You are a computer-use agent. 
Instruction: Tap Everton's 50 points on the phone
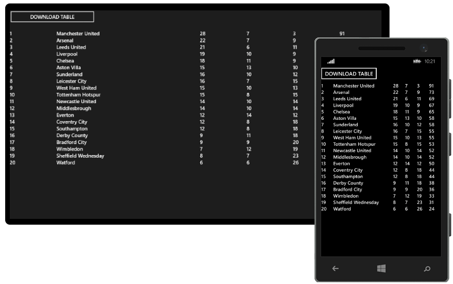[431, 164]
